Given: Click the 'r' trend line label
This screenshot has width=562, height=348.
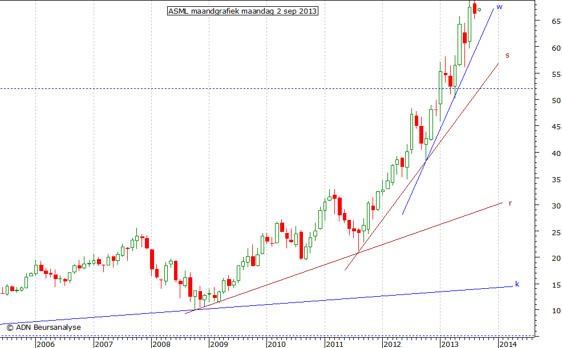Looking at the screenshot, I should (510, 203).
